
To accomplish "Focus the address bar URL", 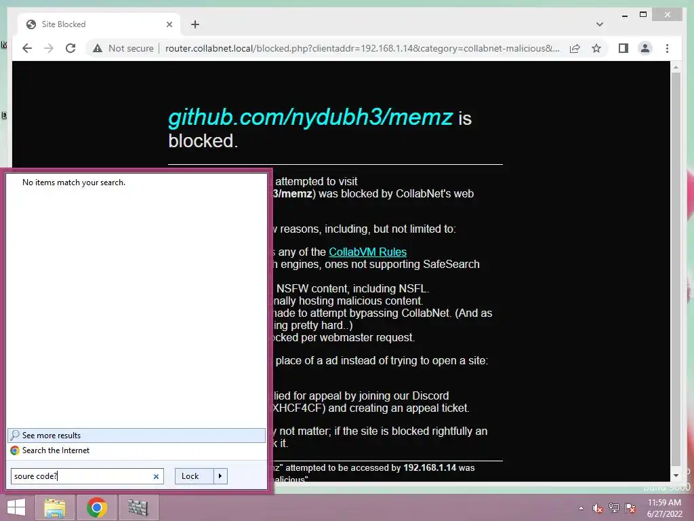I will [362, 48].
